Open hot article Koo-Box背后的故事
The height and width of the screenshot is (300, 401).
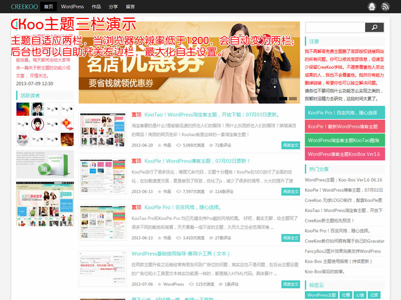point(325,271)
